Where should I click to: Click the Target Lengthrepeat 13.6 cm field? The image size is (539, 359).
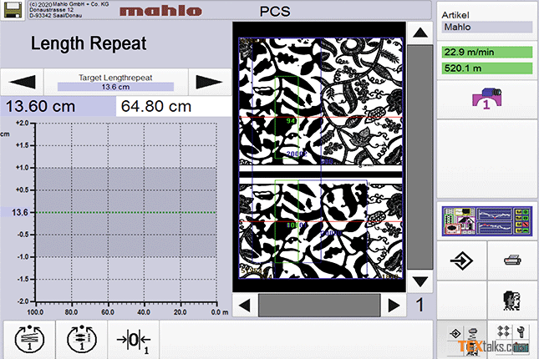114,82
